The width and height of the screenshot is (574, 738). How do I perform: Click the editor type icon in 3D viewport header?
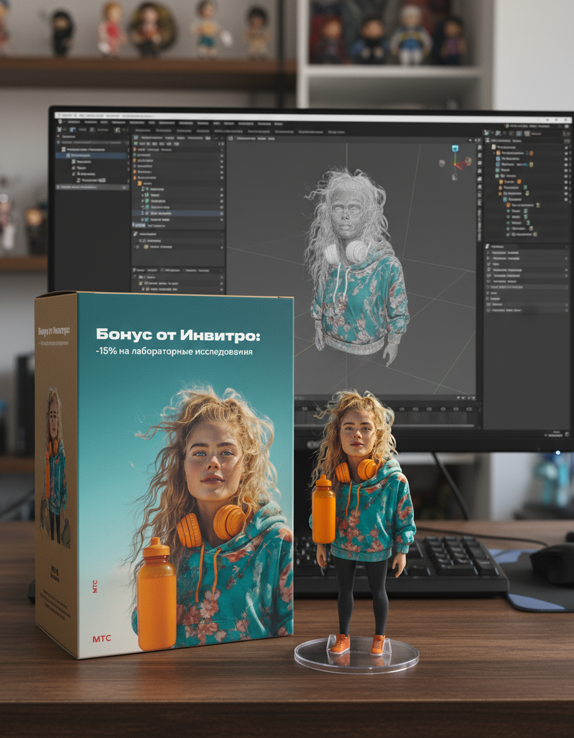tap(232, 138)
